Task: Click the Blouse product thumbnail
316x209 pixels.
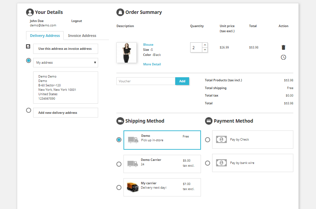Action: [x=126, y=53]
